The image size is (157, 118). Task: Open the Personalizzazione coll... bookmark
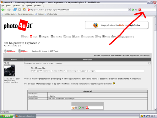25,14
